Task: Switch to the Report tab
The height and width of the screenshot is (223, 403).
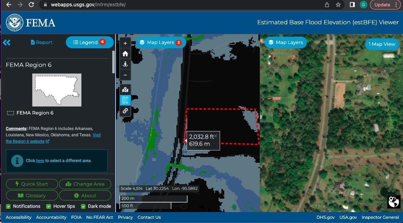Action: tap(42, 42)
